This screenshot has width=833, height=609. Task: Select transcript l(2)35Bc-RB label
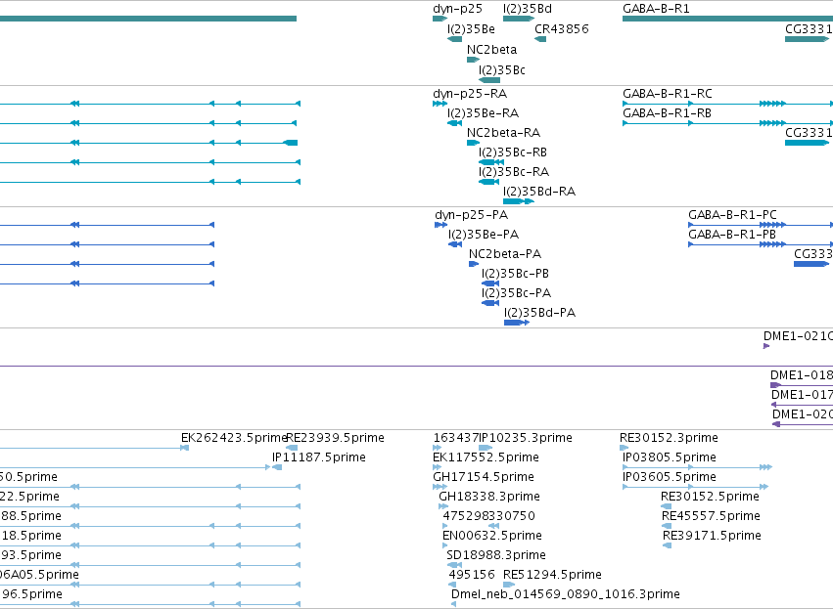[x=513, y=152]
